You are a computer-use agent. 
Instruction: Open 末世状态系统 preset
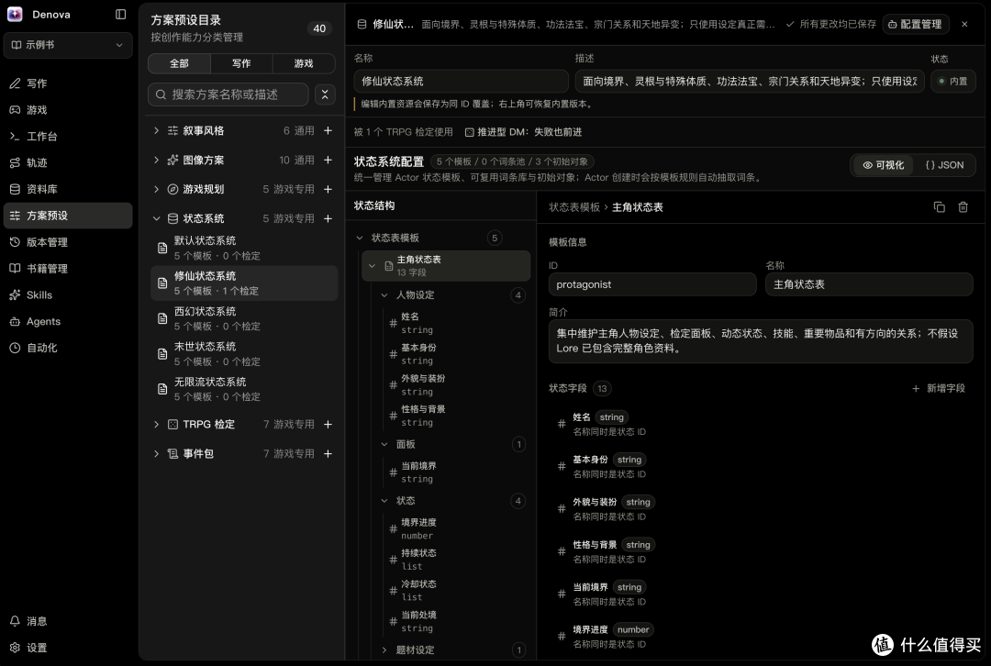pyautogui.click(x=244, y=354)
